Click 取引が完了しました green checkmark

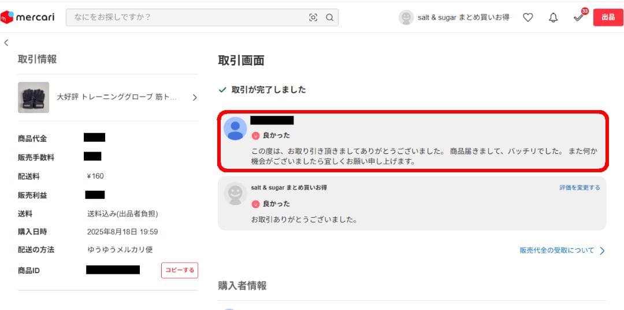coord(222,90)
